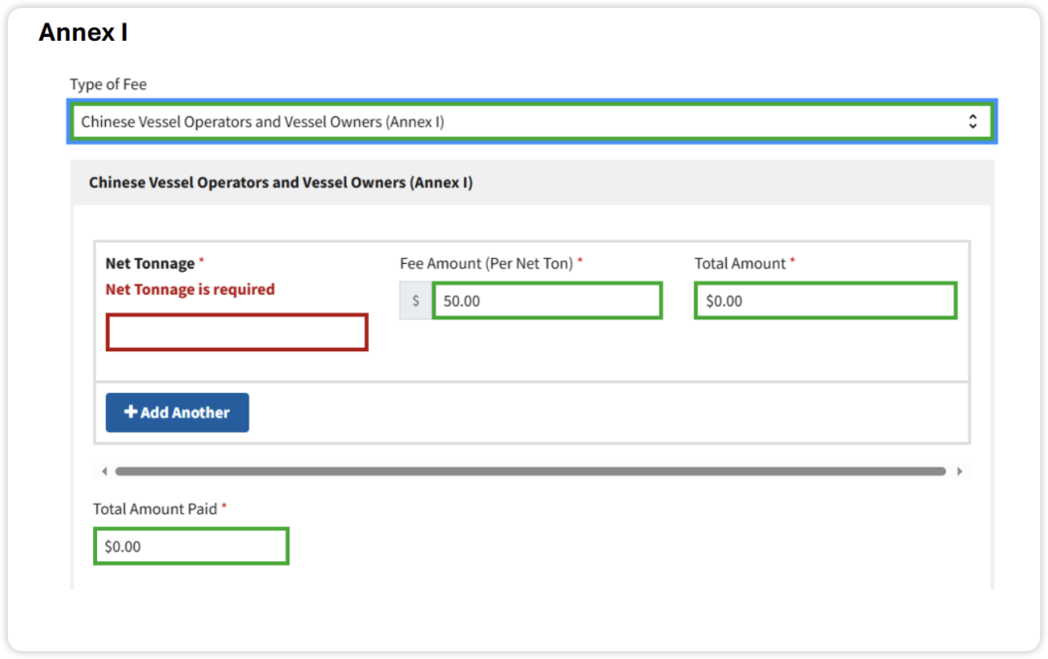Viewport: 1048px width, 659px height.
Task: Click the Total Amount Paid input field
Action: [191, 546]
